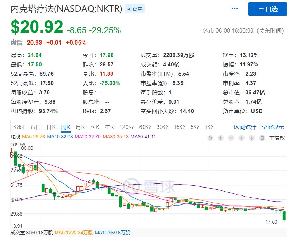The height and width of the screenshot is (237, 295).
Task: Click the volume MA5:1220.34万股 legend
Action: tap(74, 233)
